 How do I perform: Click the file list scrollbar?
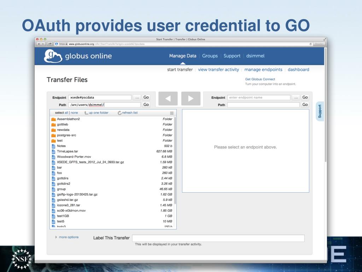175,160
